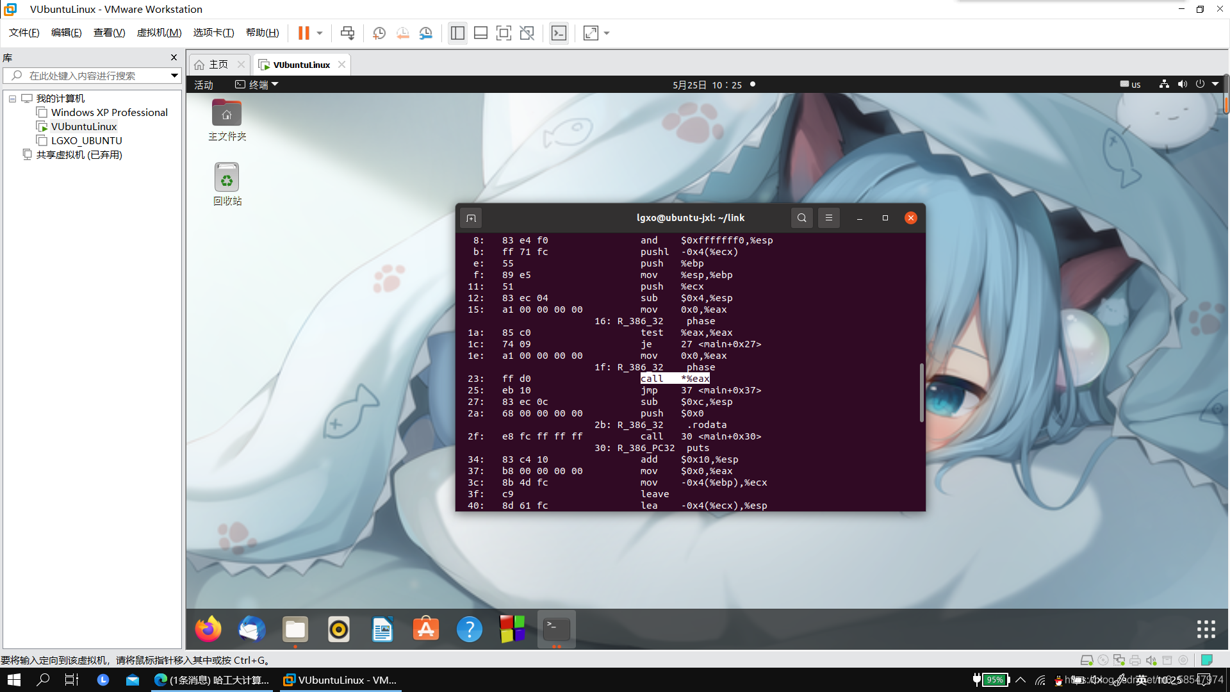Open the terminal hamburger menu
1230x692 pixels.
(828, 218)
